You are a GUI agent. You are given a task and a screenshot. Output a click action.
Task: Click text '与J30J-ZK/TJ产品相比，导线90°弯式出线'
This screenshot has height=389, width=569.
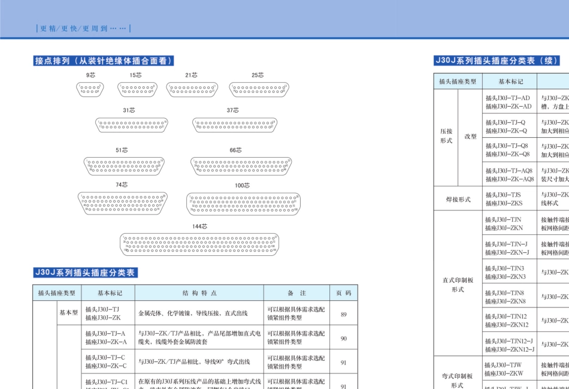click(194, 362)
